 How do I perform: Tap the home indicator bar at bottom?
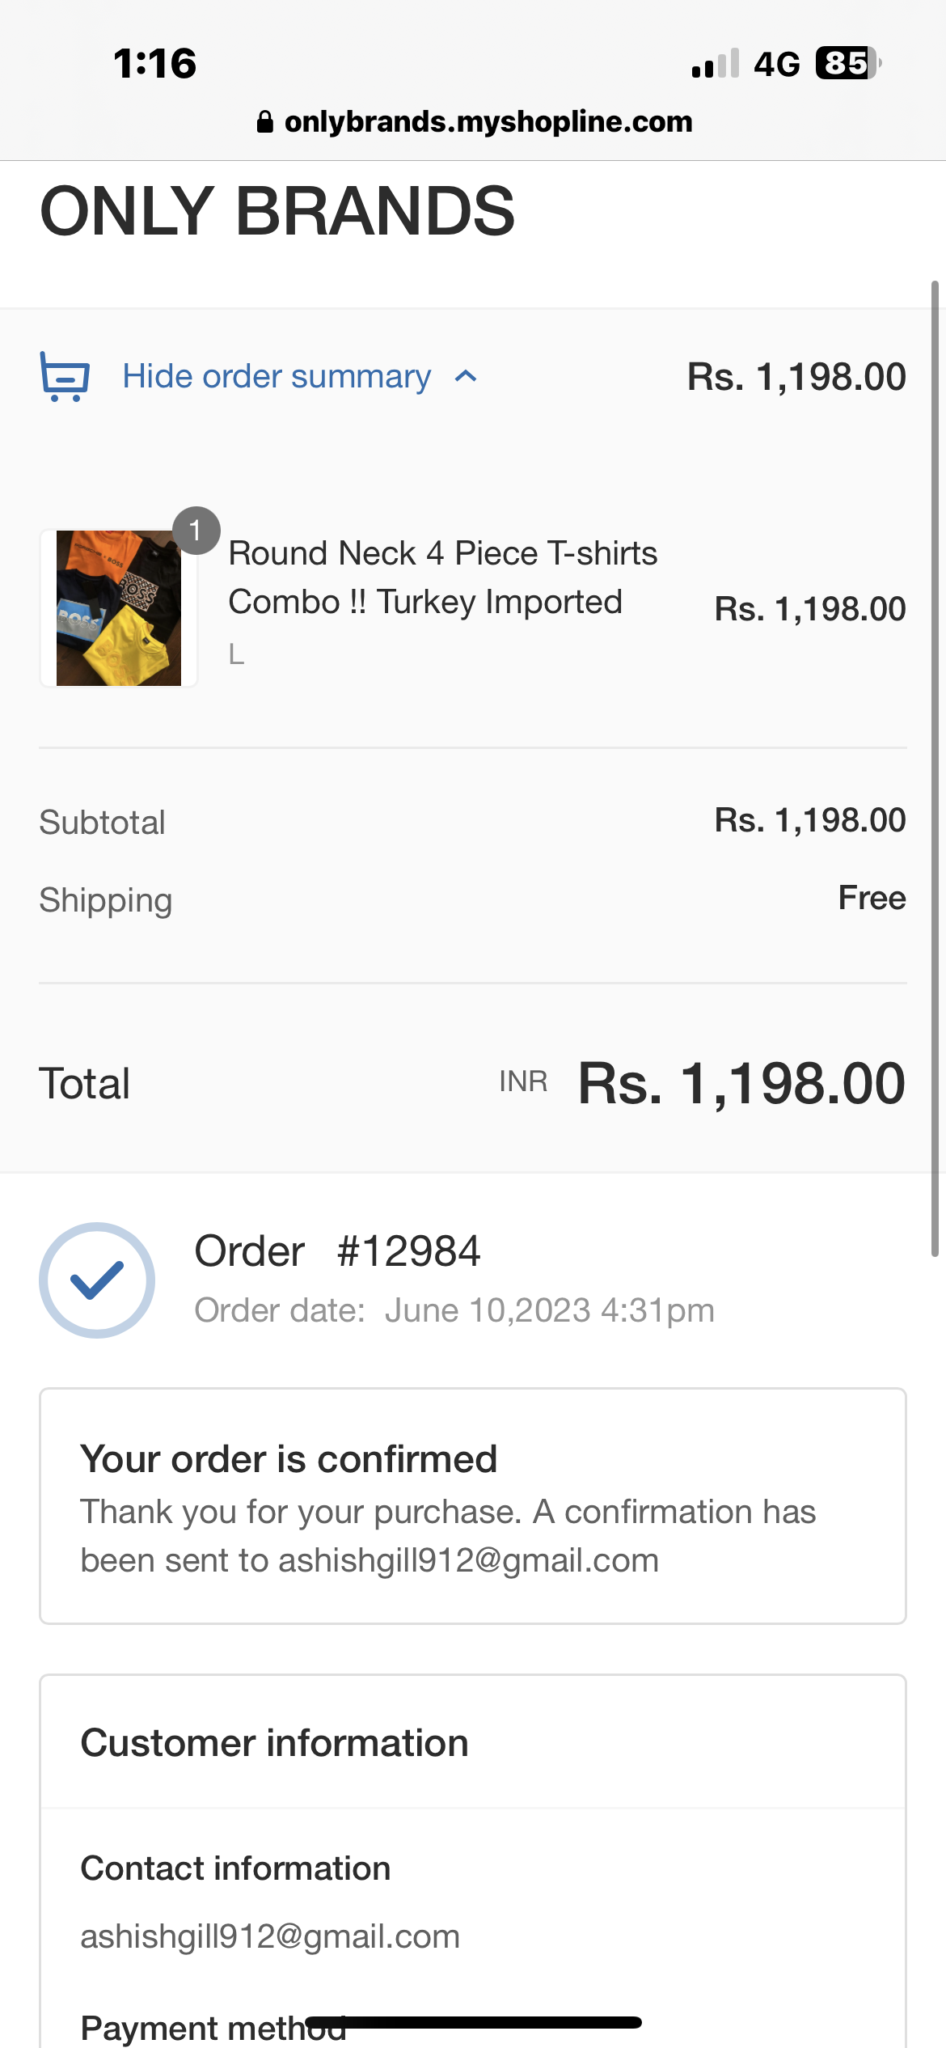[473, 2022]
